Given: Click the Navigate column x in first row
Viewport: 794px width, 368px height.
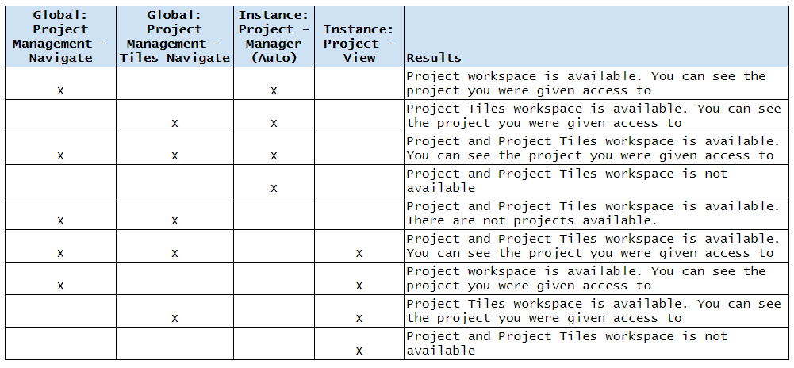Looking at the screenshot, I should point(60,90).
